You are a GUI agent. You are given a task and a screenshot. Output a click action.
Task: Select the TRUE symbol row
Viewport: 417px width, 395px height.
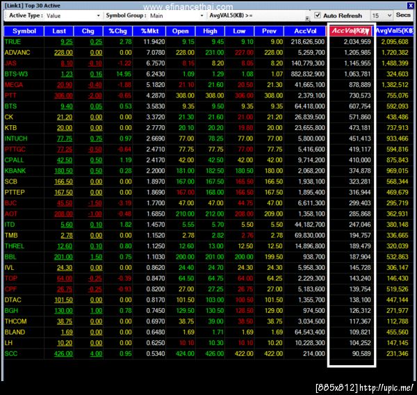(208, 42)
